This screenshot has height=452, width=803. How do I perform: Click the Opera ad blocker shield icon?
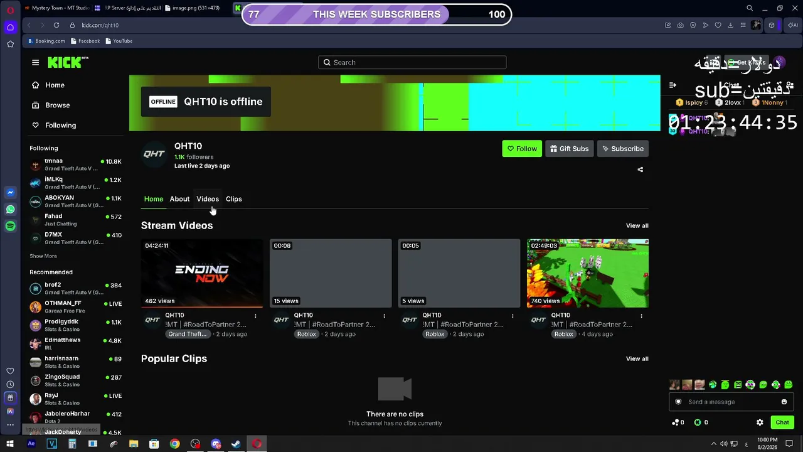click(x=693, y=25)
